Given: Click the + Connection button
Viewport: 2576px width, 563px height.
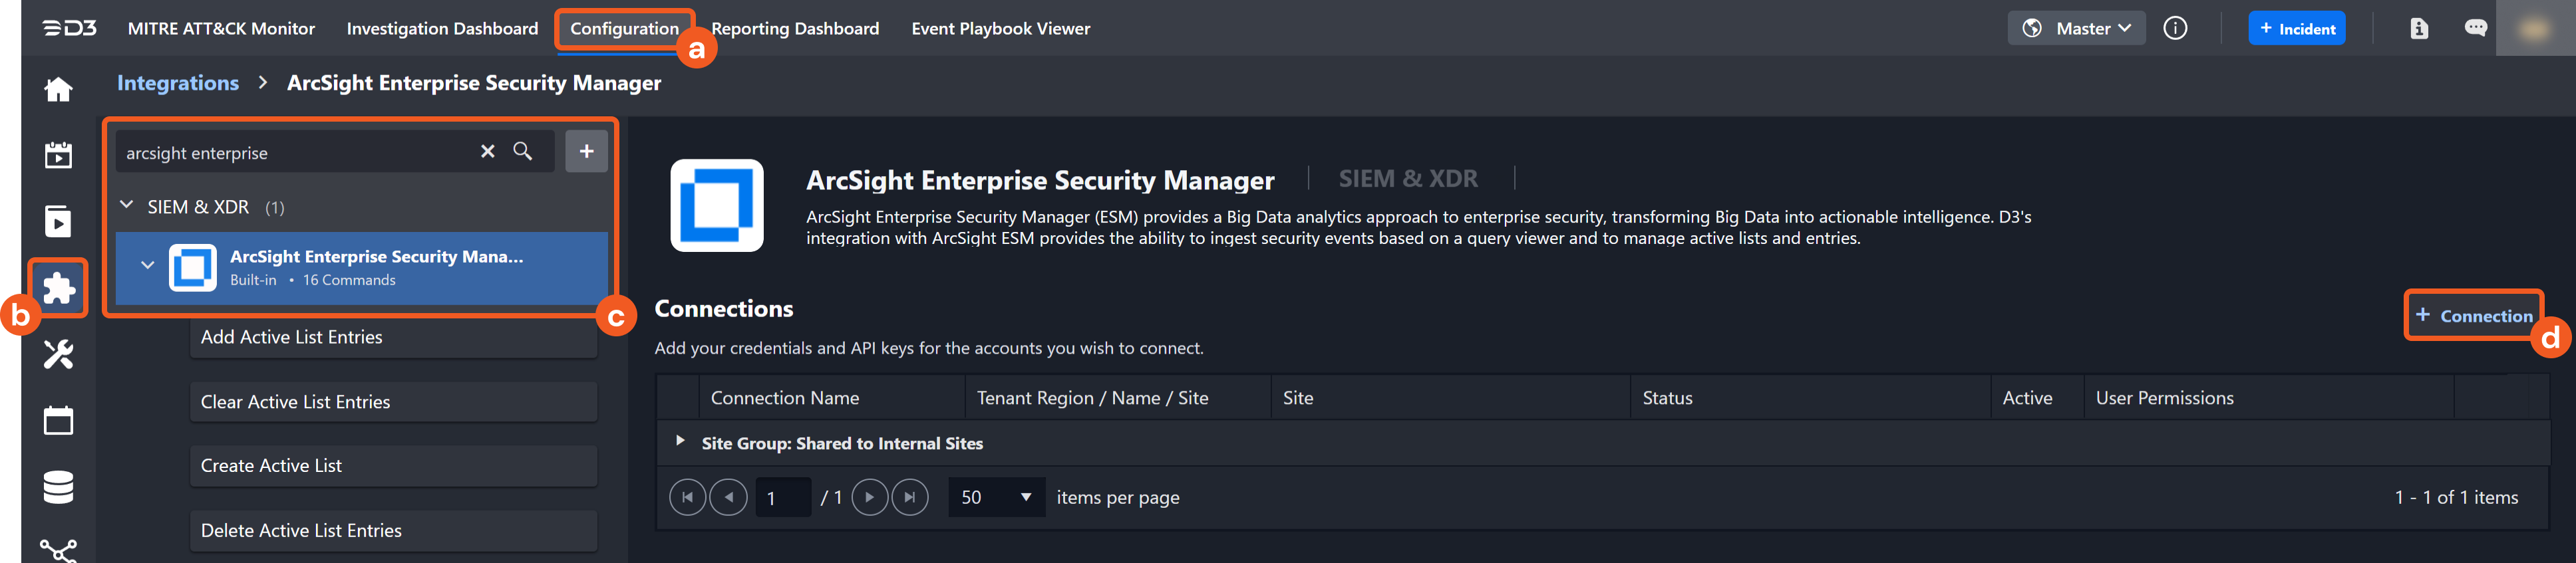Looking at the screenshot, I should (2473, 316).
